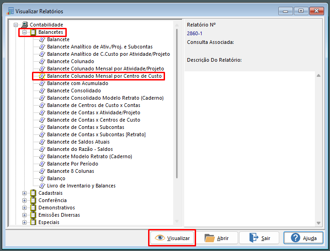Image resolution: width=330 pixels, height=251 pixels.
Task: Click the description box scroll up arrow
Action: click(x=319, y=75)
